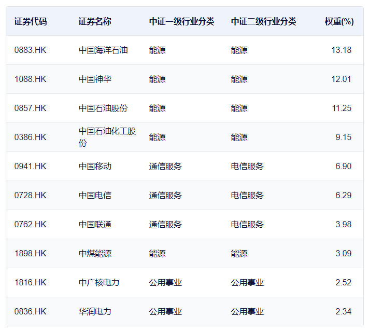
Task: Select stock code 0941.HK
Action: (x=30, y=167)
